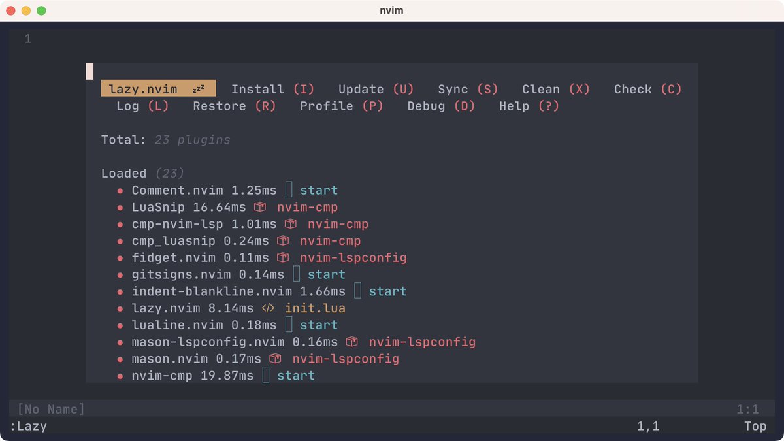Screen dimensions: 784x441
Task: Select Restore (R) action
Action: click(x=235, y=106)
